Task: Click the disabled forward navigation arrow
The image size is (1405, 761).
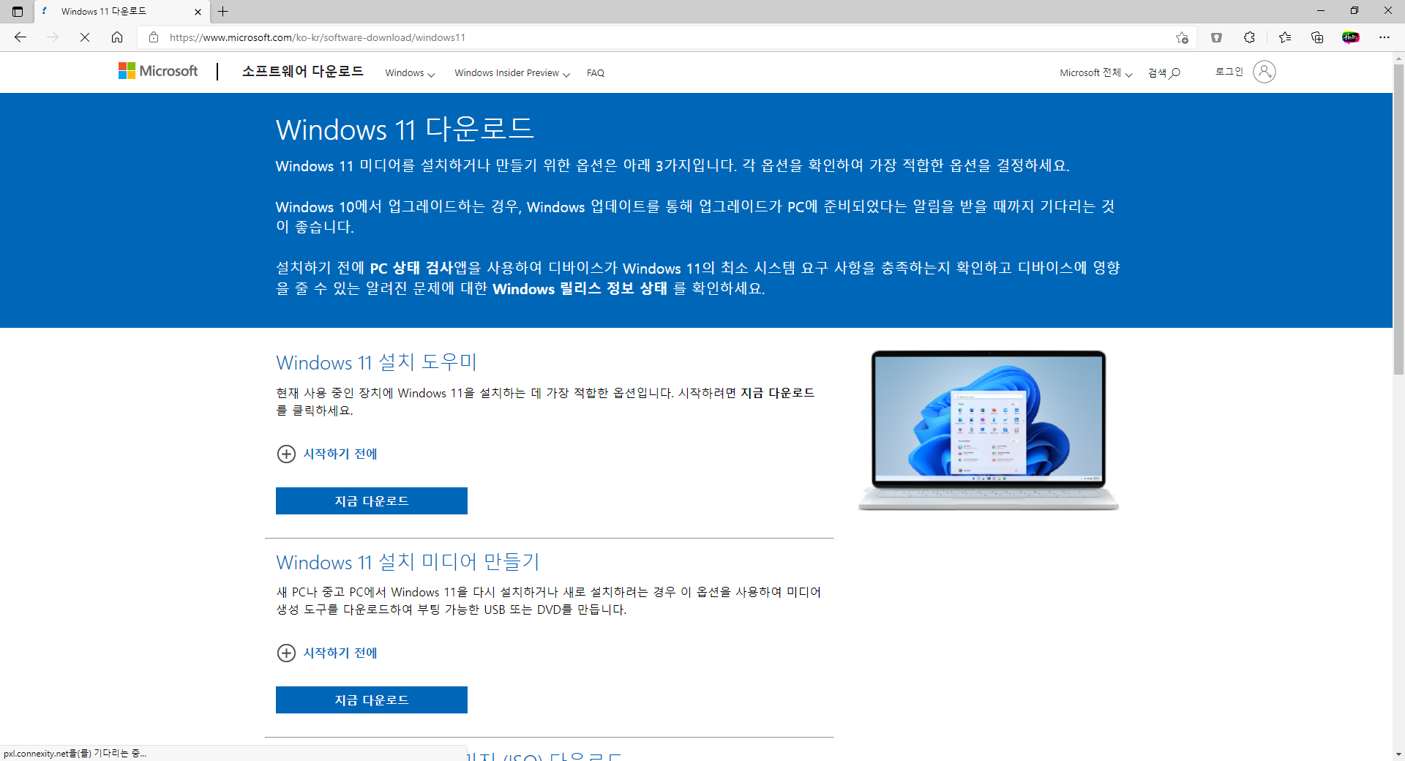Action: (x=53, y=37)
